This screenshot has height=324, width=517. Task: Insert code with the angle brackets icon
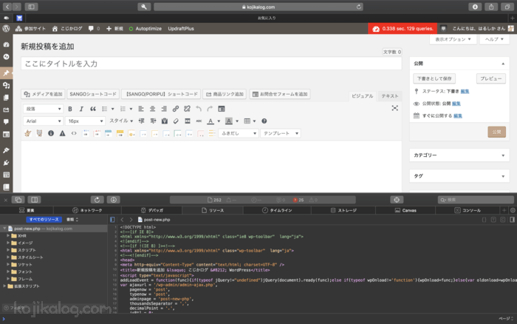[74, 133]
